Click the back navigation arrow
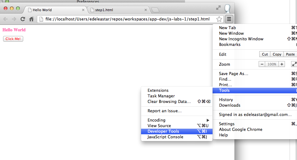This screenshot has height=160, width=297. 5,19
